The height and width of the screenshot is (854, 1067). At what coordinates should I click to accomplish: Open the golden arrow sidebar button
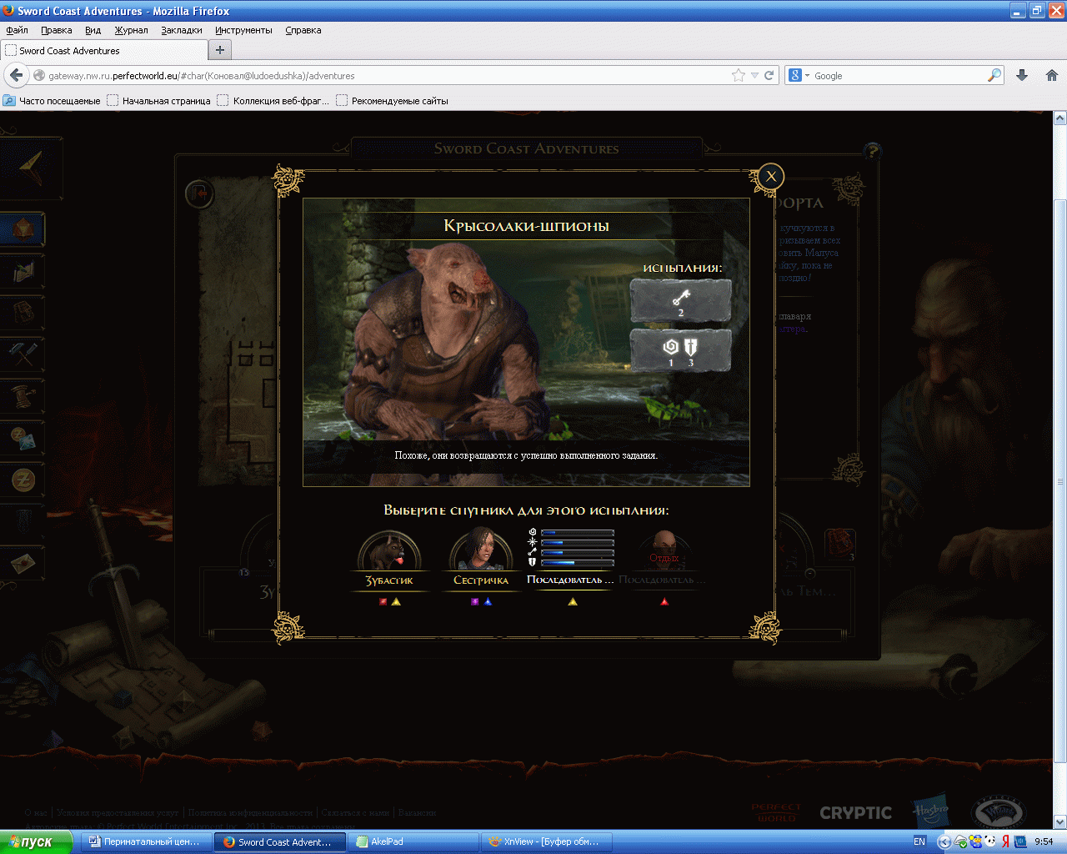(x=30, y=169)
